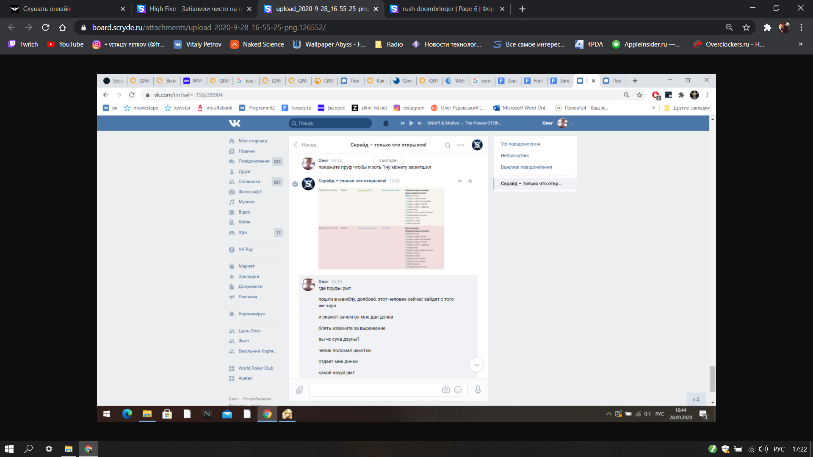Viewport: 813px width, 457px height.
Task: Open the Chrome three-dot menu
Action: (x=801, y=28)
